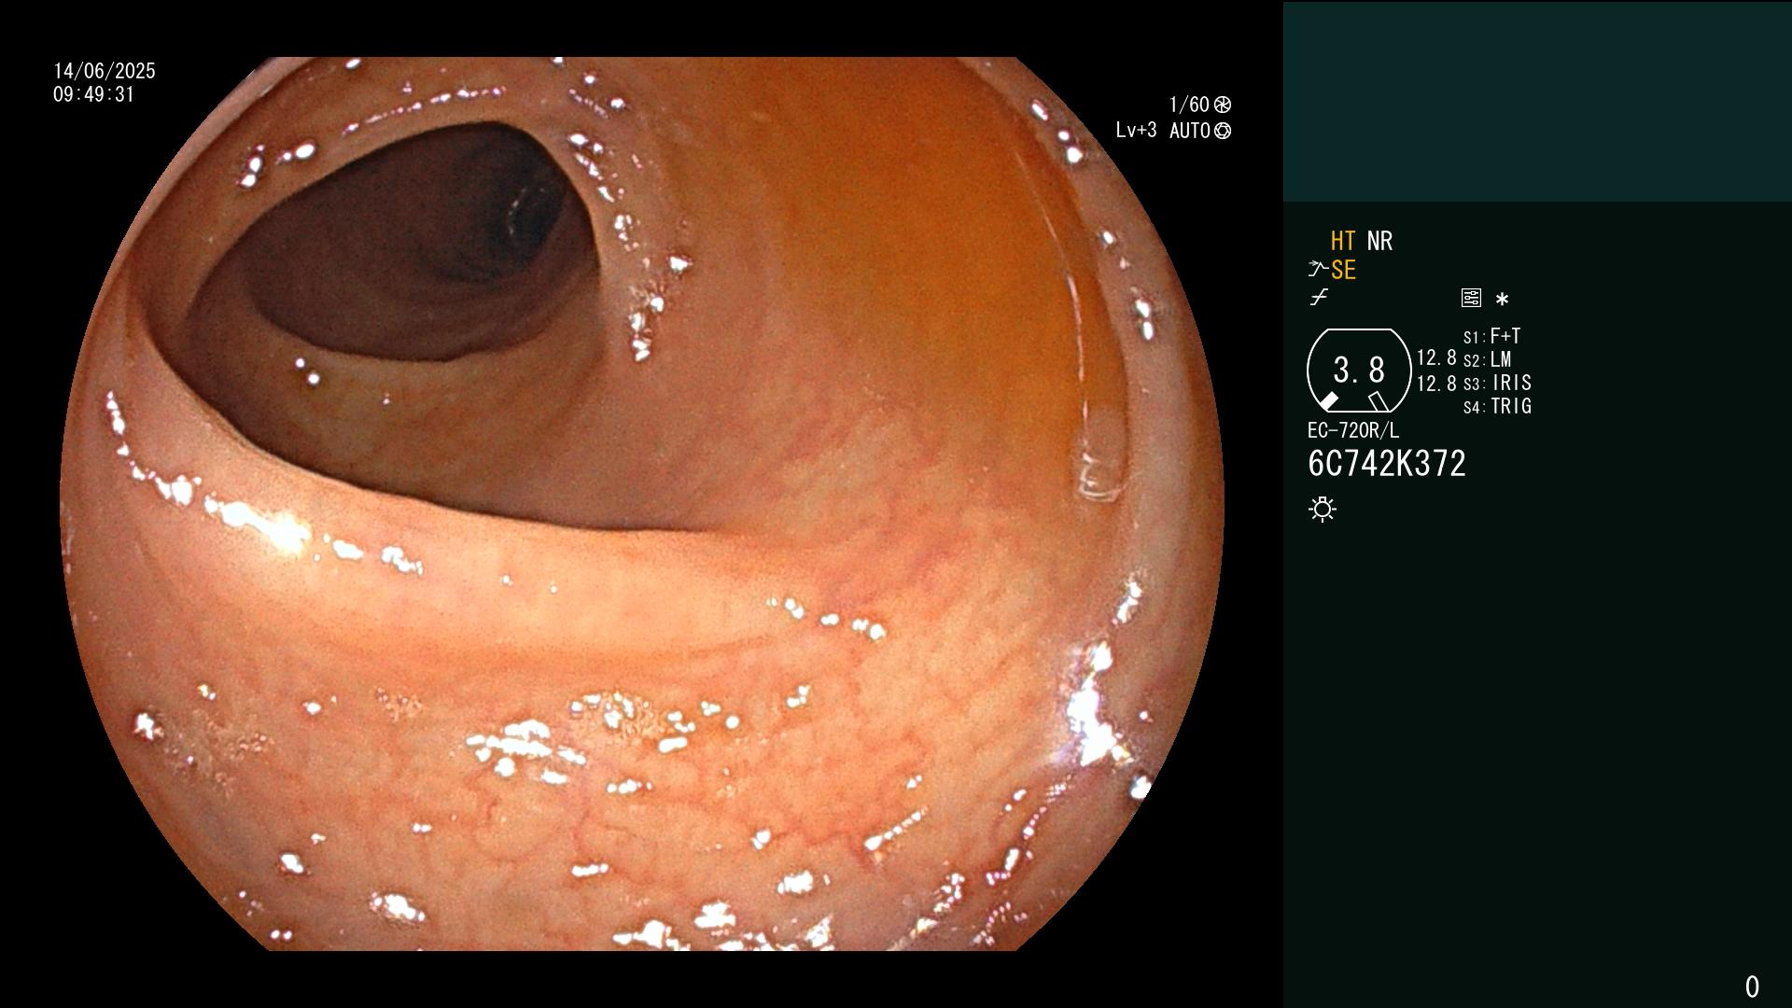Click the SE indicator
Screen dimensions: 1792x1008
point(1343,270)
